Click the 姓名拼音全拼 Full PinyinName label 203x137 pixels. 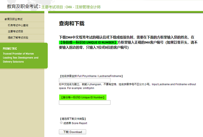[91, 76]
